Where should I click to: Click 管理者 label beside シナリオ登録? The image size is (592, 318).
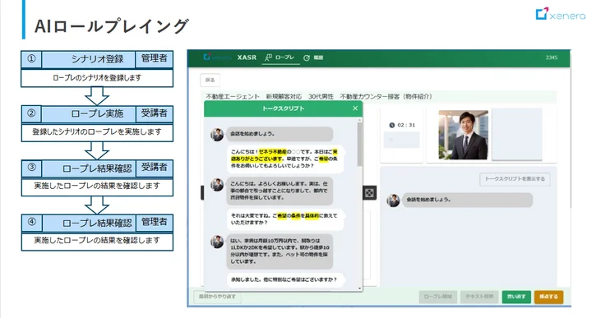[154, 59]
